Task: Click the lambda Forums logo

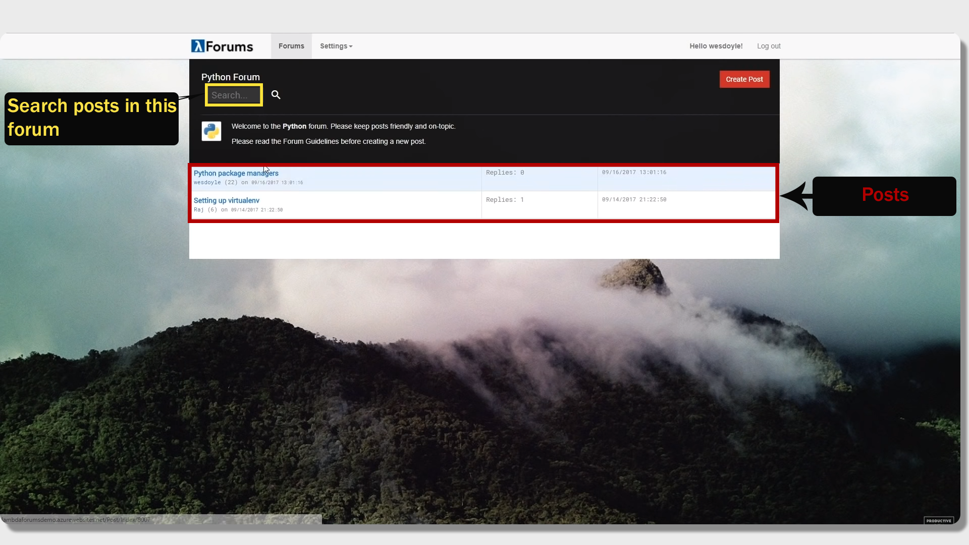Action: (x=222, y=46)
